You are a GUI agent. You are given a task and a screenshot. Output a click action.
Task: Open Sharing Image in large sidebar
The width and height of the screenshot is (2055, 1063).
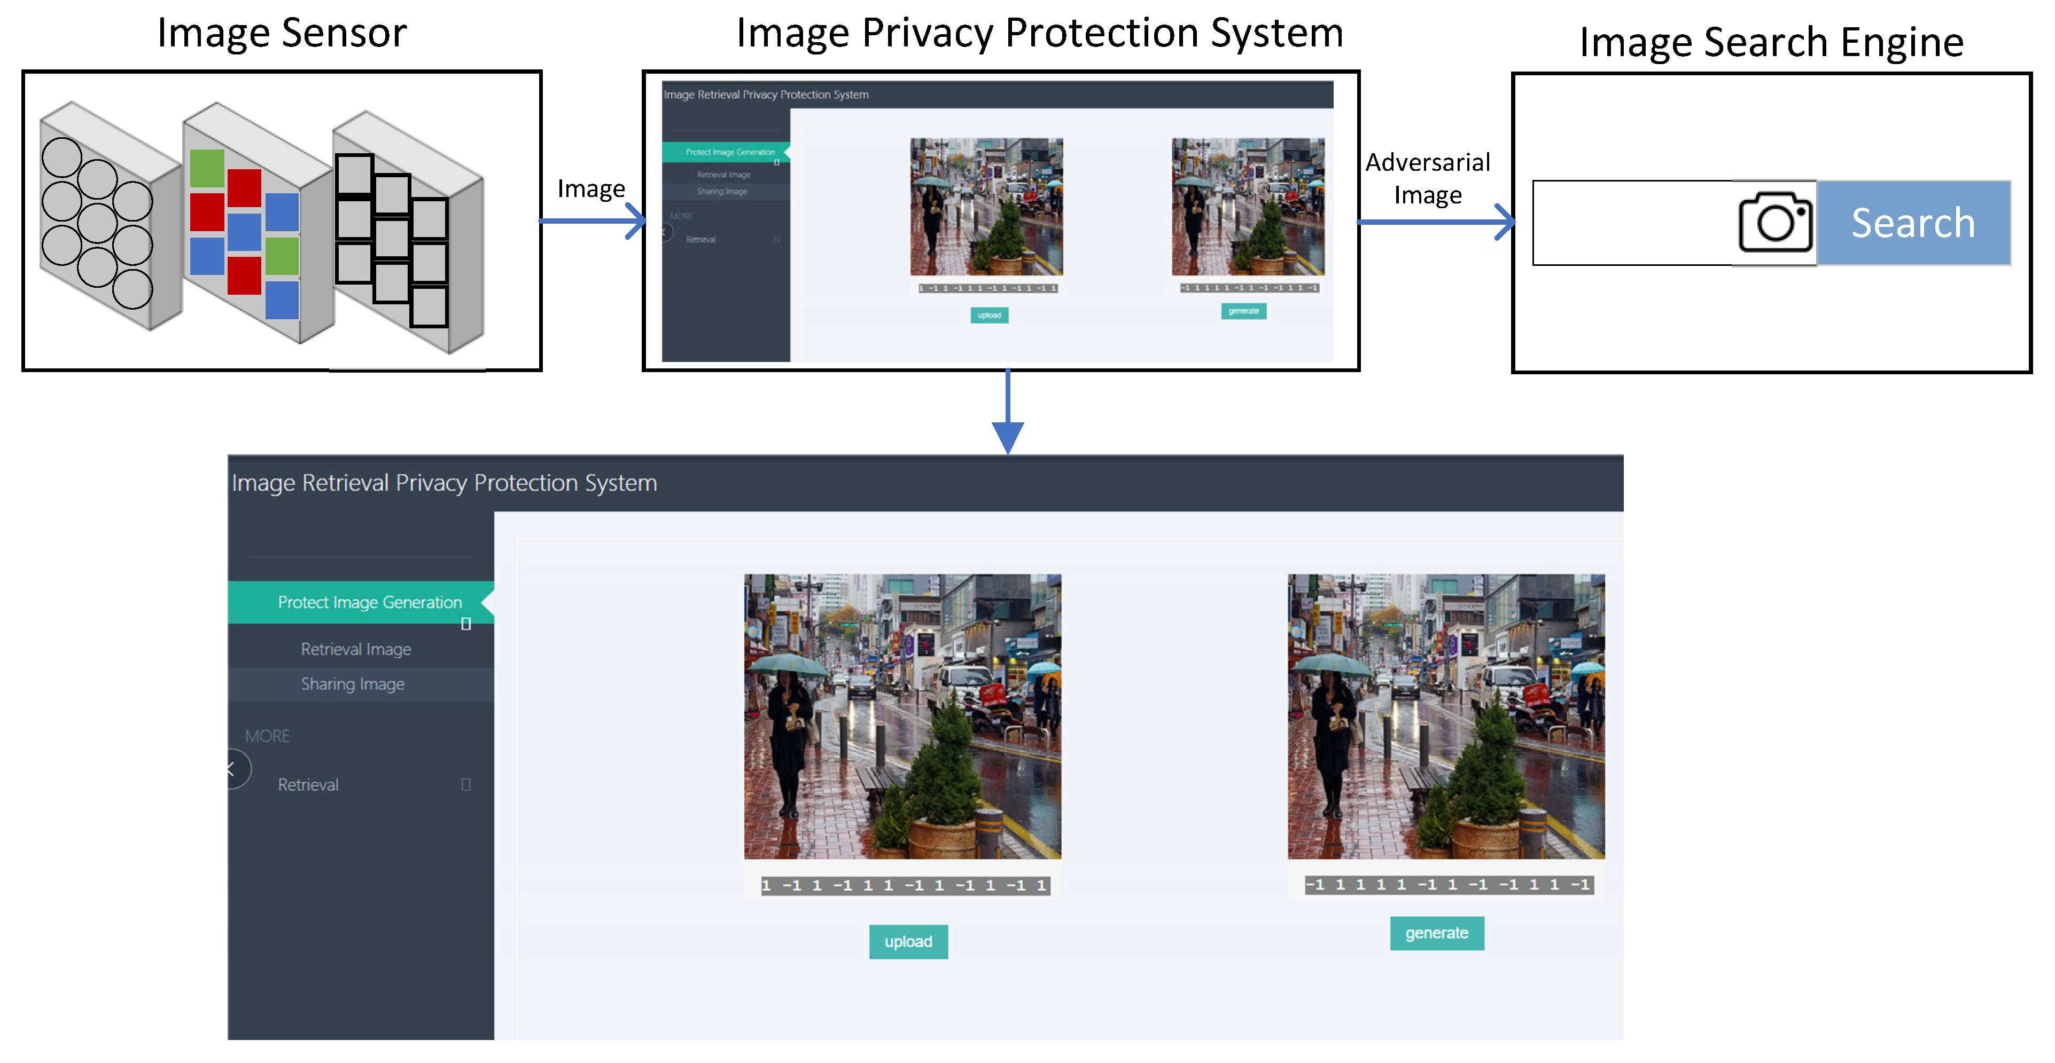pyautogui.click(x=353, y=684)
